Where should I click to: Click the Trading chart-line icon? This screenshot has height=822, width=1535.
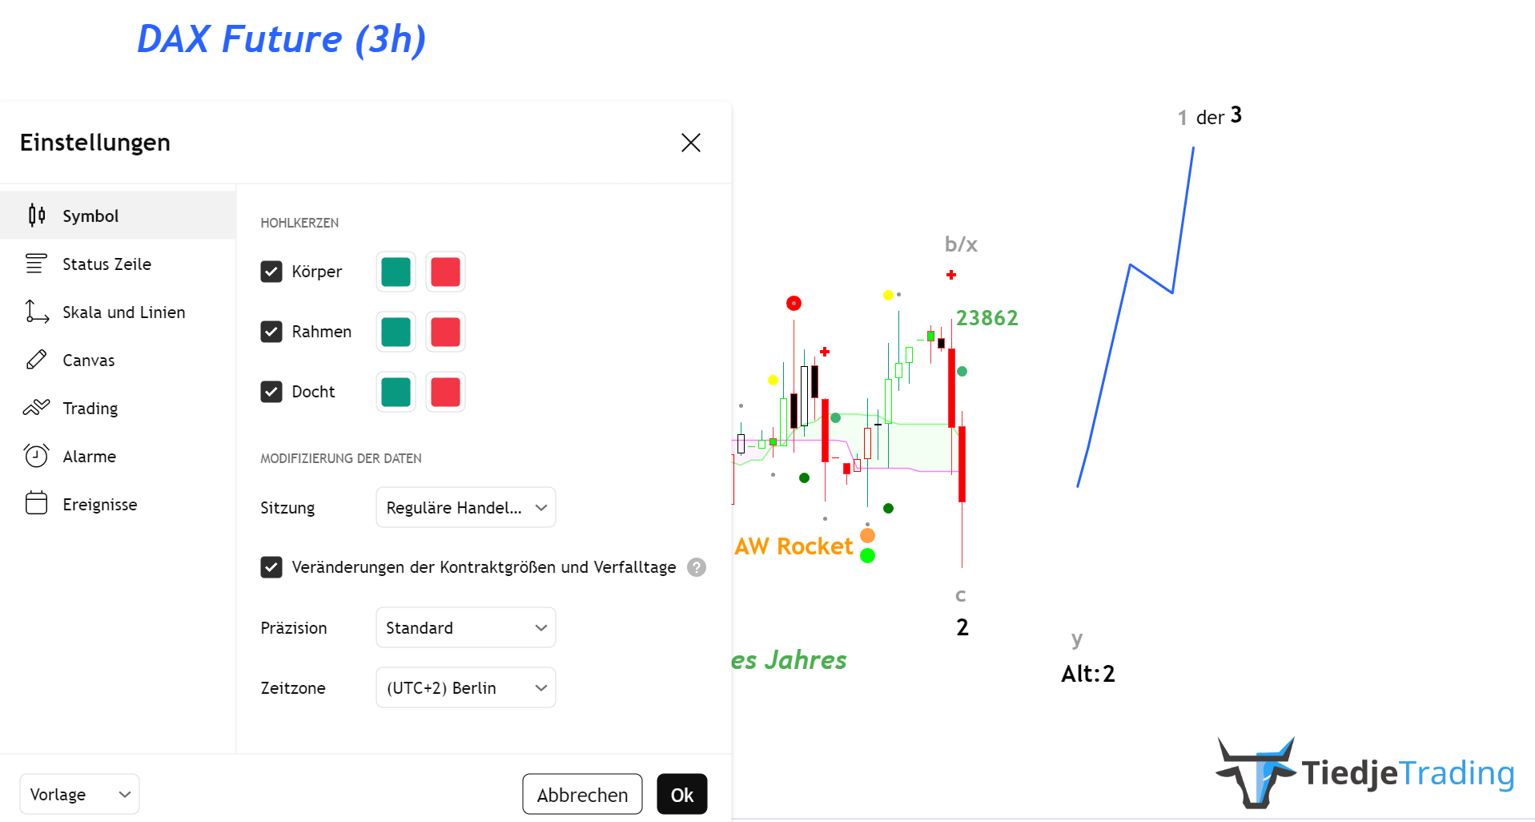(x=37, y=408)
